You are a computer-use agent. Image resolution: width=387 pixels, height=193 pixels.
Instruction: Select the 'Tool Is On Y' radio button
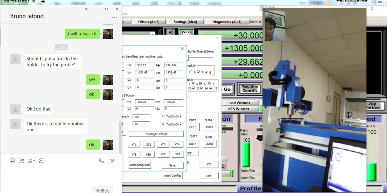(x=164, y=116)
